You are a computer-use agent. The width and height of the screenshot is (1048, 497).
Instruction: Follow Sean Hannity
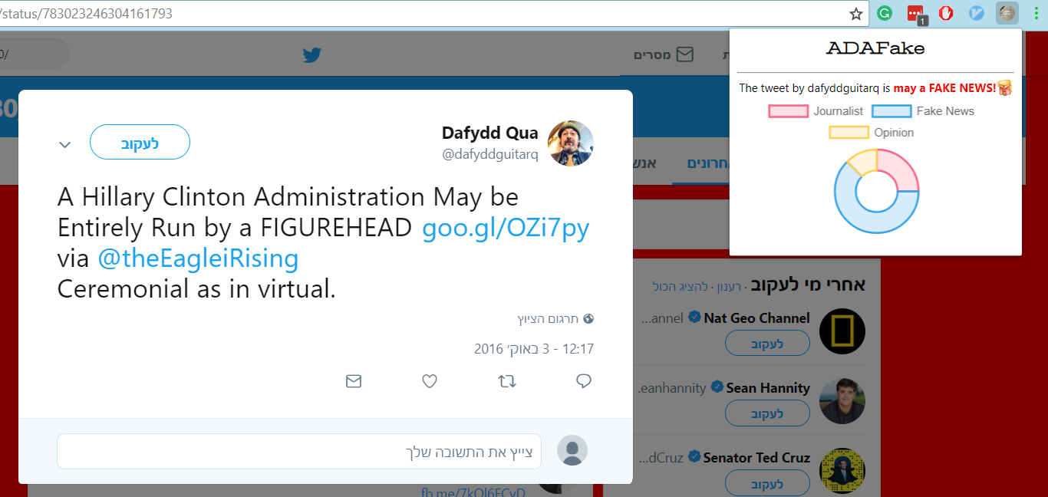click(767, 413)
